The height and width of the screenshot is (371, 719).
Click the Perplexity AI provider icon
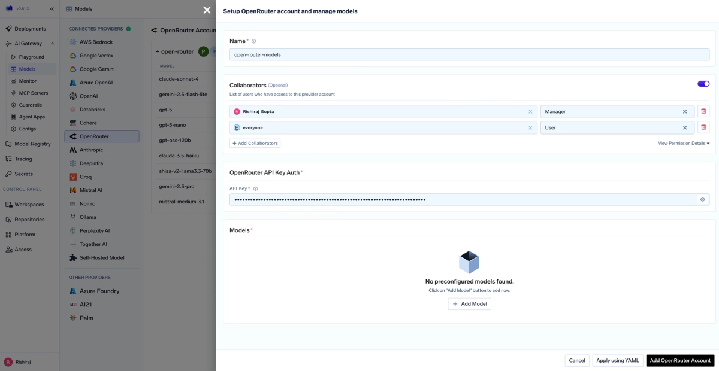[73, 230]
